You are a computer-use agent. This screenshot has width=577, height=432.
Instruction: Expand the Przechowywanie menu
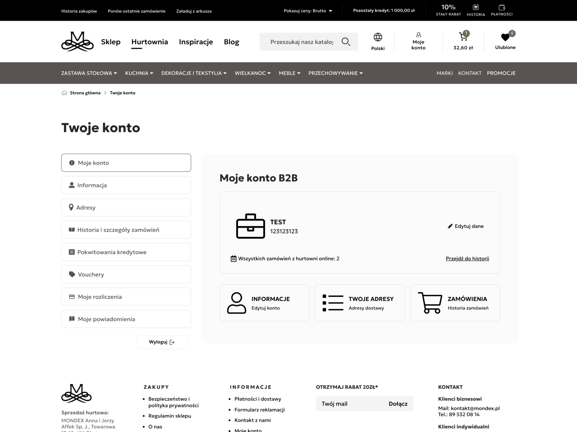point(336,73)
